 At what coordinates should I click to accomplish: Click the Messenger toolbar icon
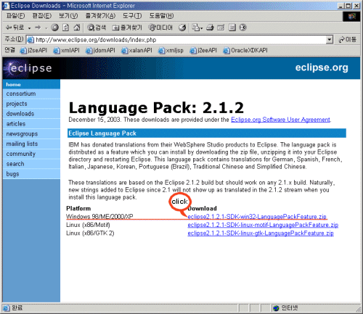tap(242, 28)
